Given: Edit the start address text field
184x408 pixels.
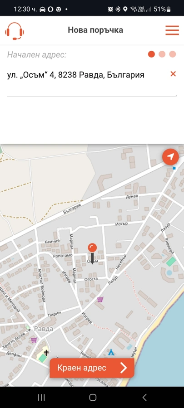Looking at the screenshot, I should tap(88, 75).
